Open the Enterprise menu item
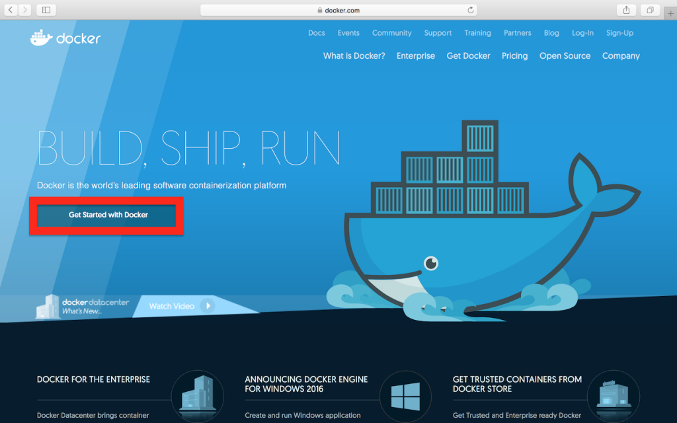This screenshot has width=677, height=423. [x=416, y=56]
